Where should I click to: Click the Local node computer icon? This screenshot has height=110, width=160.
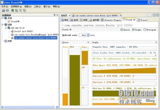[x=6, y=18]
